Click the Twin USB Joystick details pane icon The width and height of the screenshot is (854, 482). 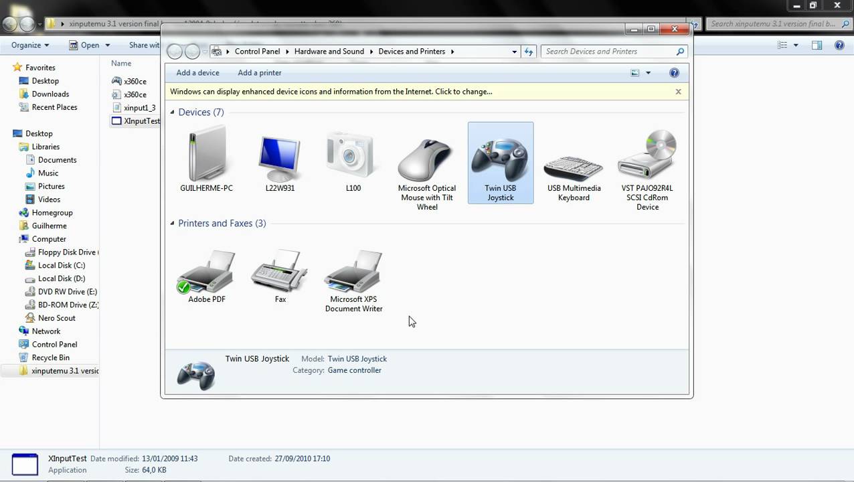point(195,374)
